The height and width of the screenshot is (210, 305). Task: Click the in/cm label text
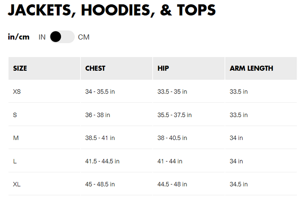19,37
